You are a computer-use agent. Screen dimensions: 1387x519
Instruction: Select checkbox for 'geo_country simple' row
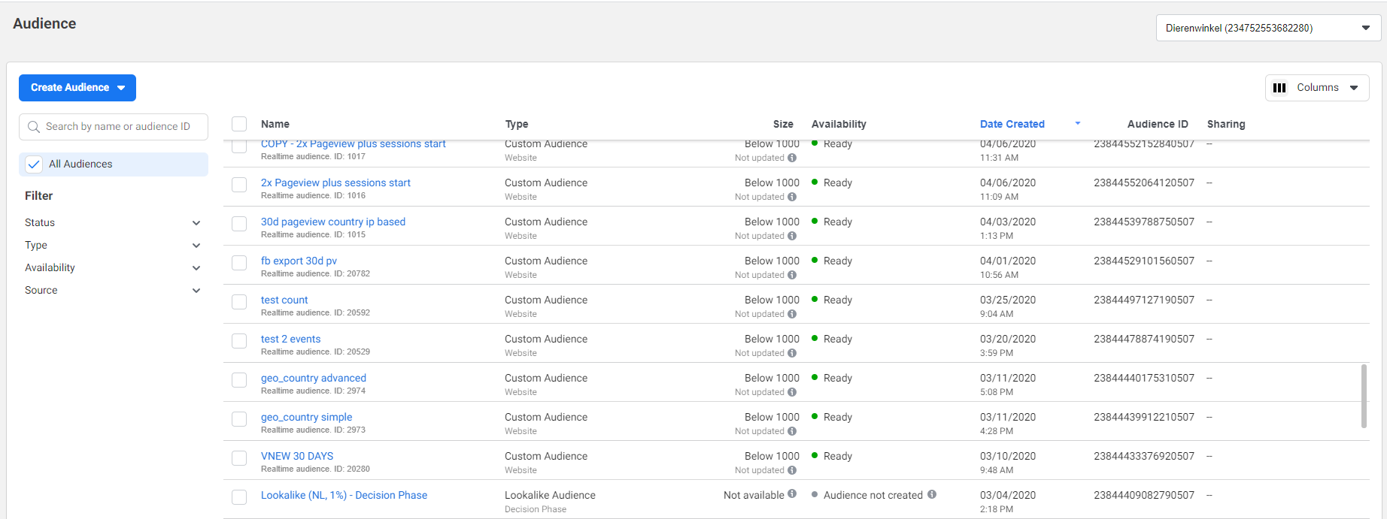[x=239, y=419]
